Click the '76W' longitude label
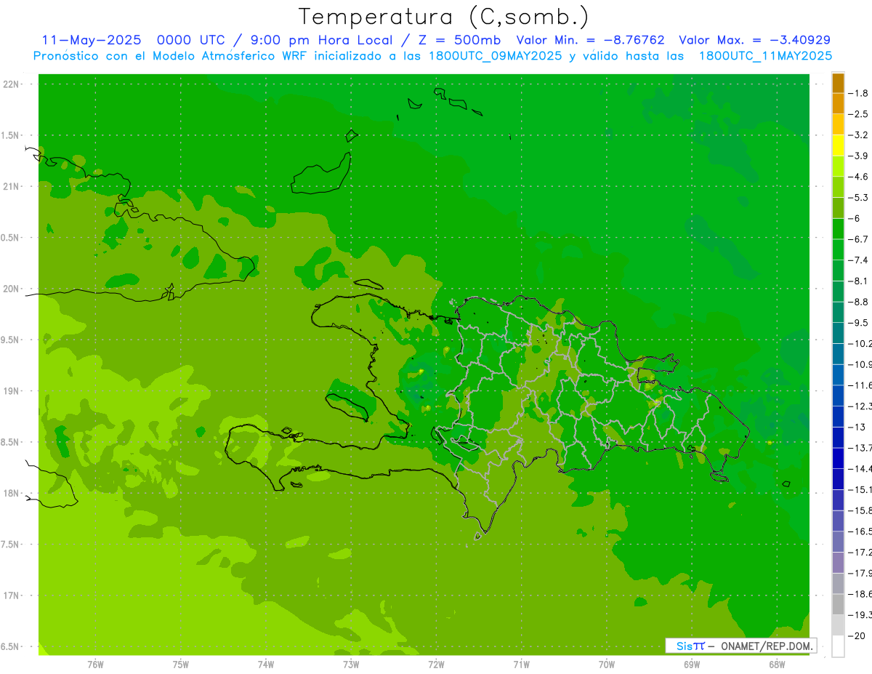This screenshot has width=872, height=674. (x=95, y=664)
